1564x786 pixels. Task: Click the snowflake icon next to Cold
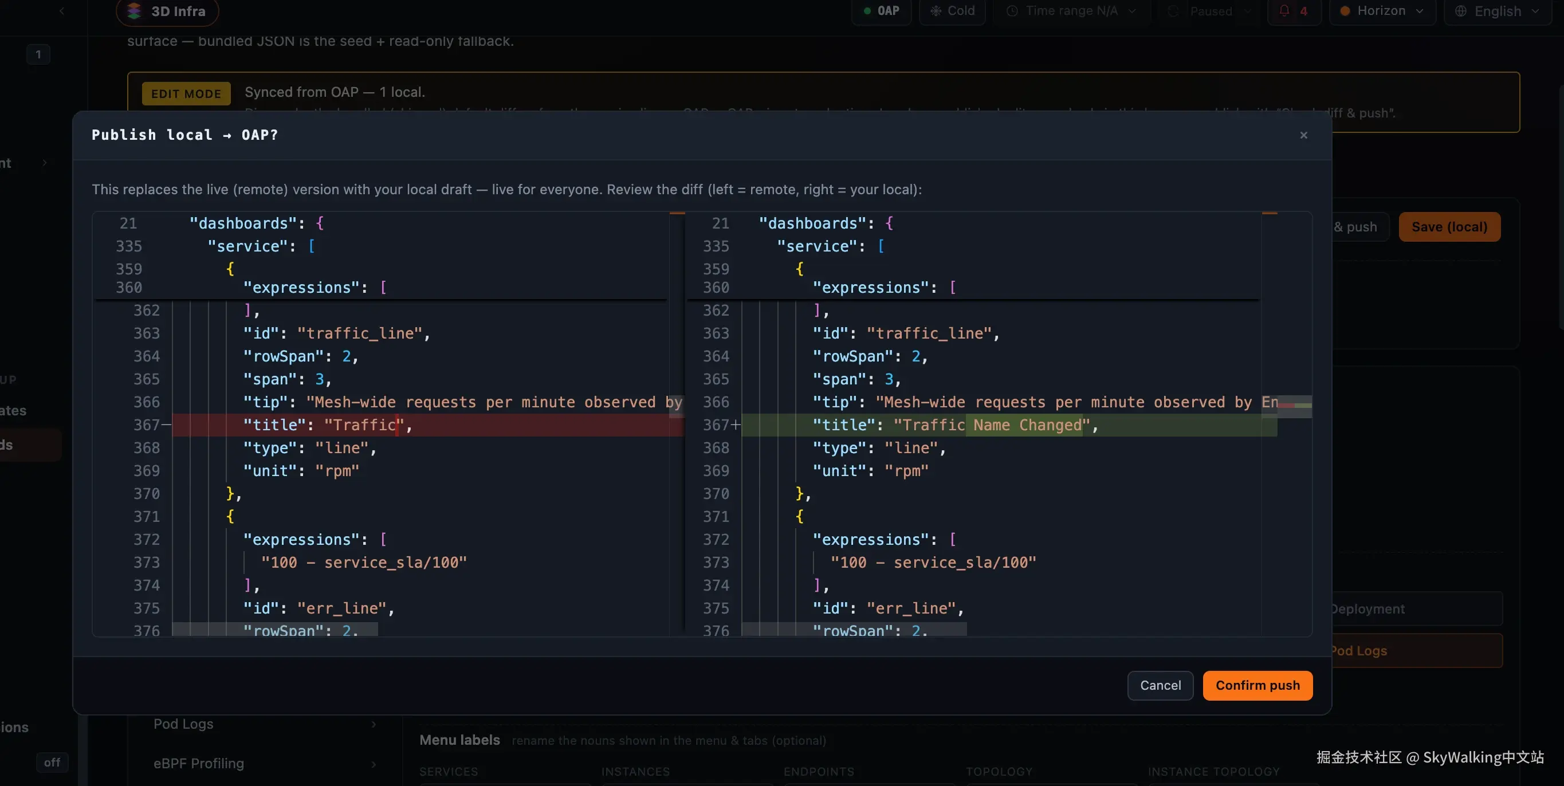click(936, 11)
